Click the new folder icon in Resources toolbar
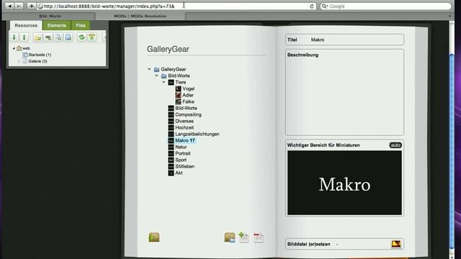The height and width of the screenshot is (259, 461). click(x=37, y=37)
